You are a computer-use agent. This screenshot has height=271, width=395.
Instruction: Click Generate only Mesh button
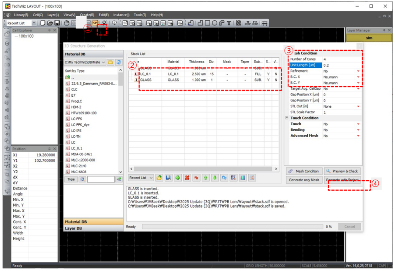[x=304, y=180]
